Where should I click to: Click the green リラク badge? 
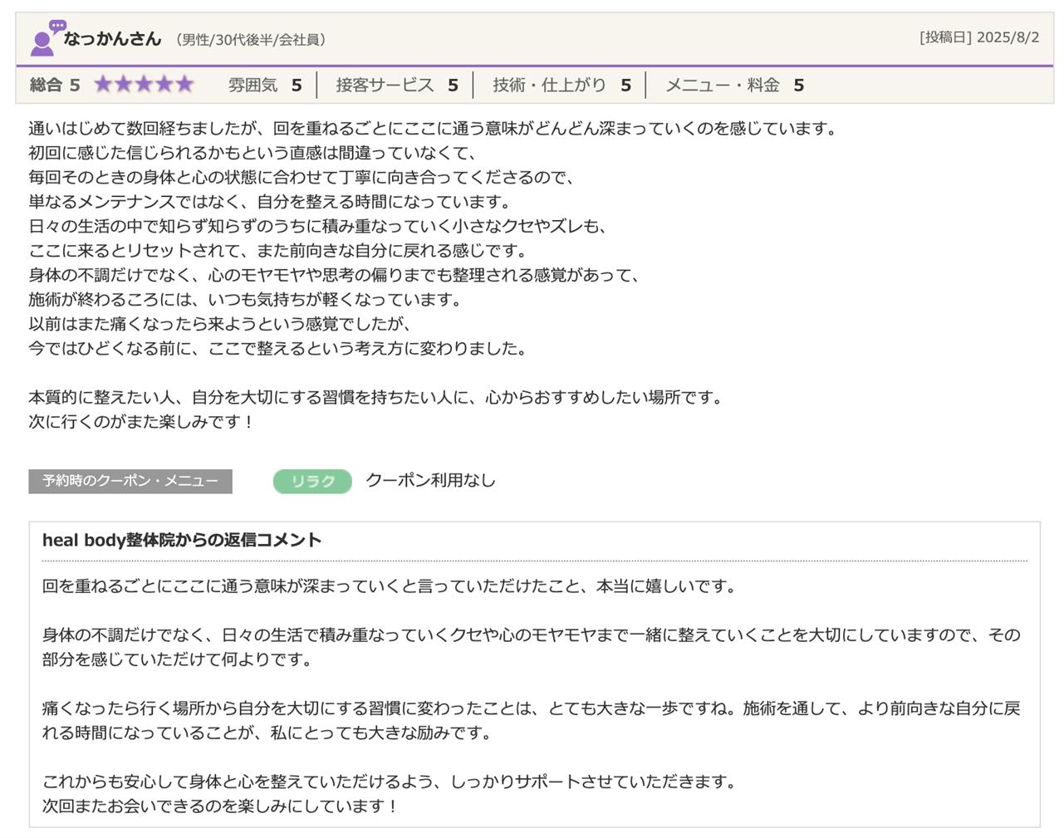point(312,482)
